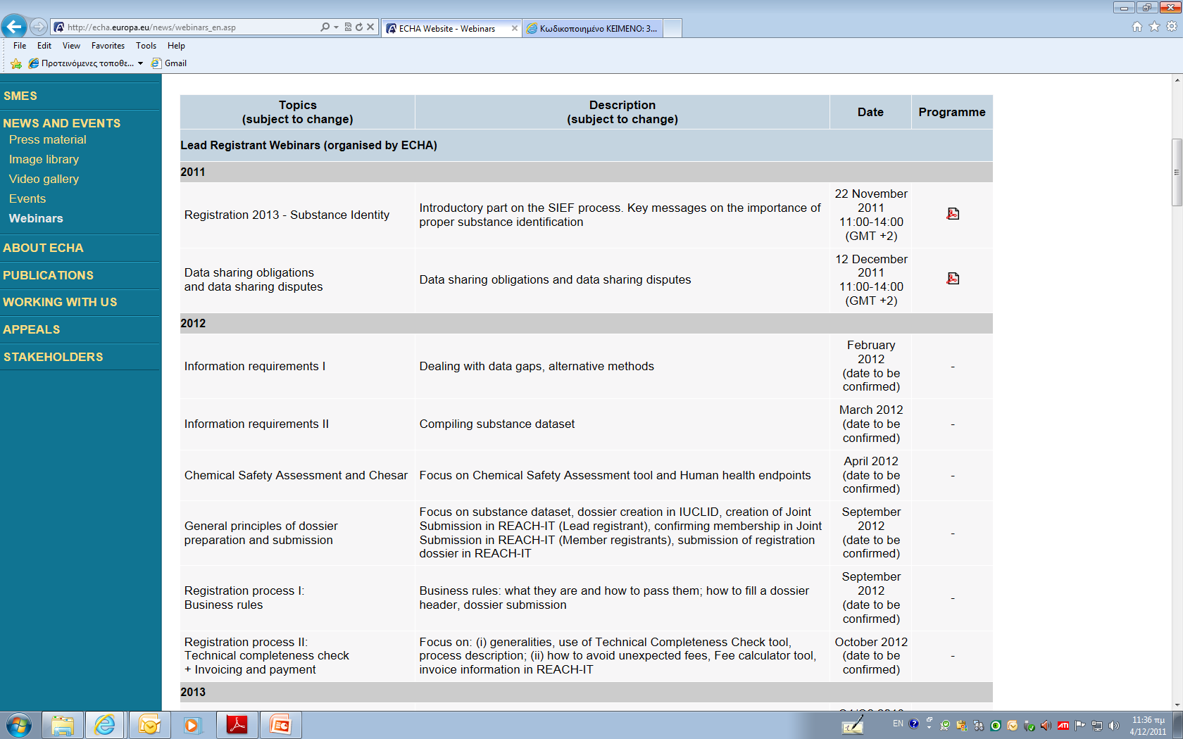Click the tablet input pen icon
The height and width of the screenshot is (739, 1183).
[853, 725]
